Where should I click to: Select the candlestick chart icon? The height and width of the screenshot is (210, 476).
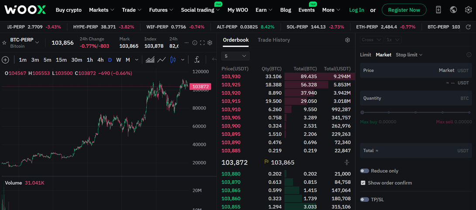tap(173, 60)
